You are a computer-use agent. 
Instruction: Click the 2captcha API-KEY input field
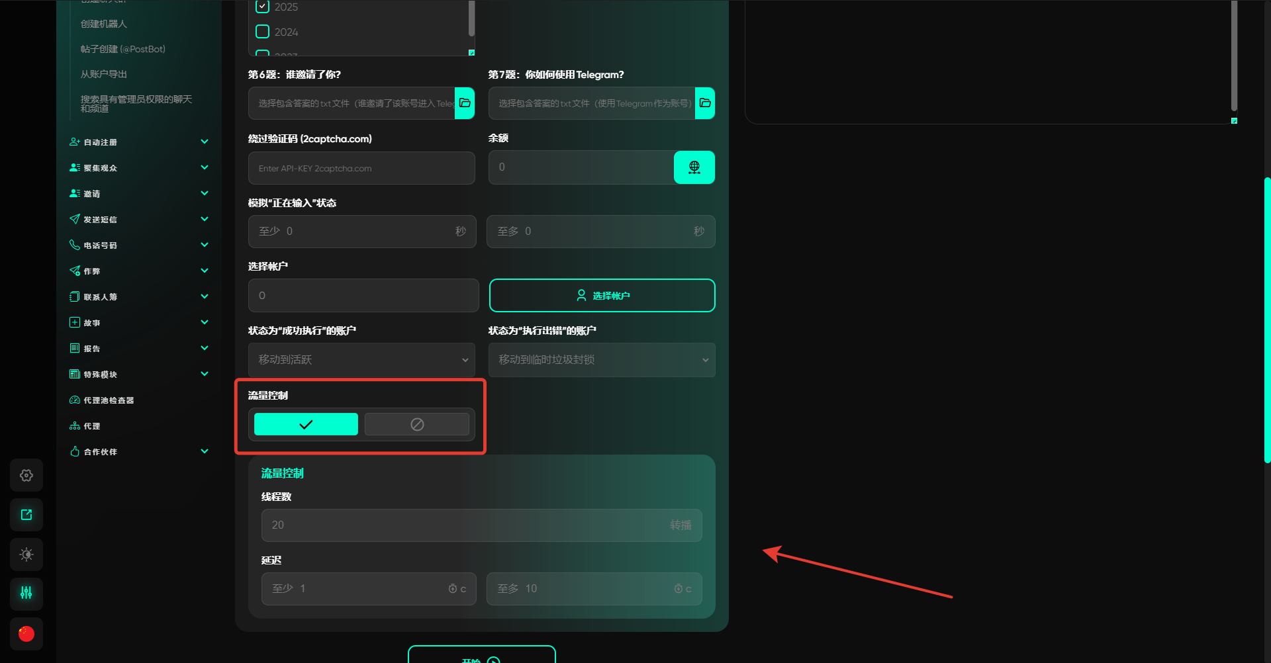tap(361, 168)
